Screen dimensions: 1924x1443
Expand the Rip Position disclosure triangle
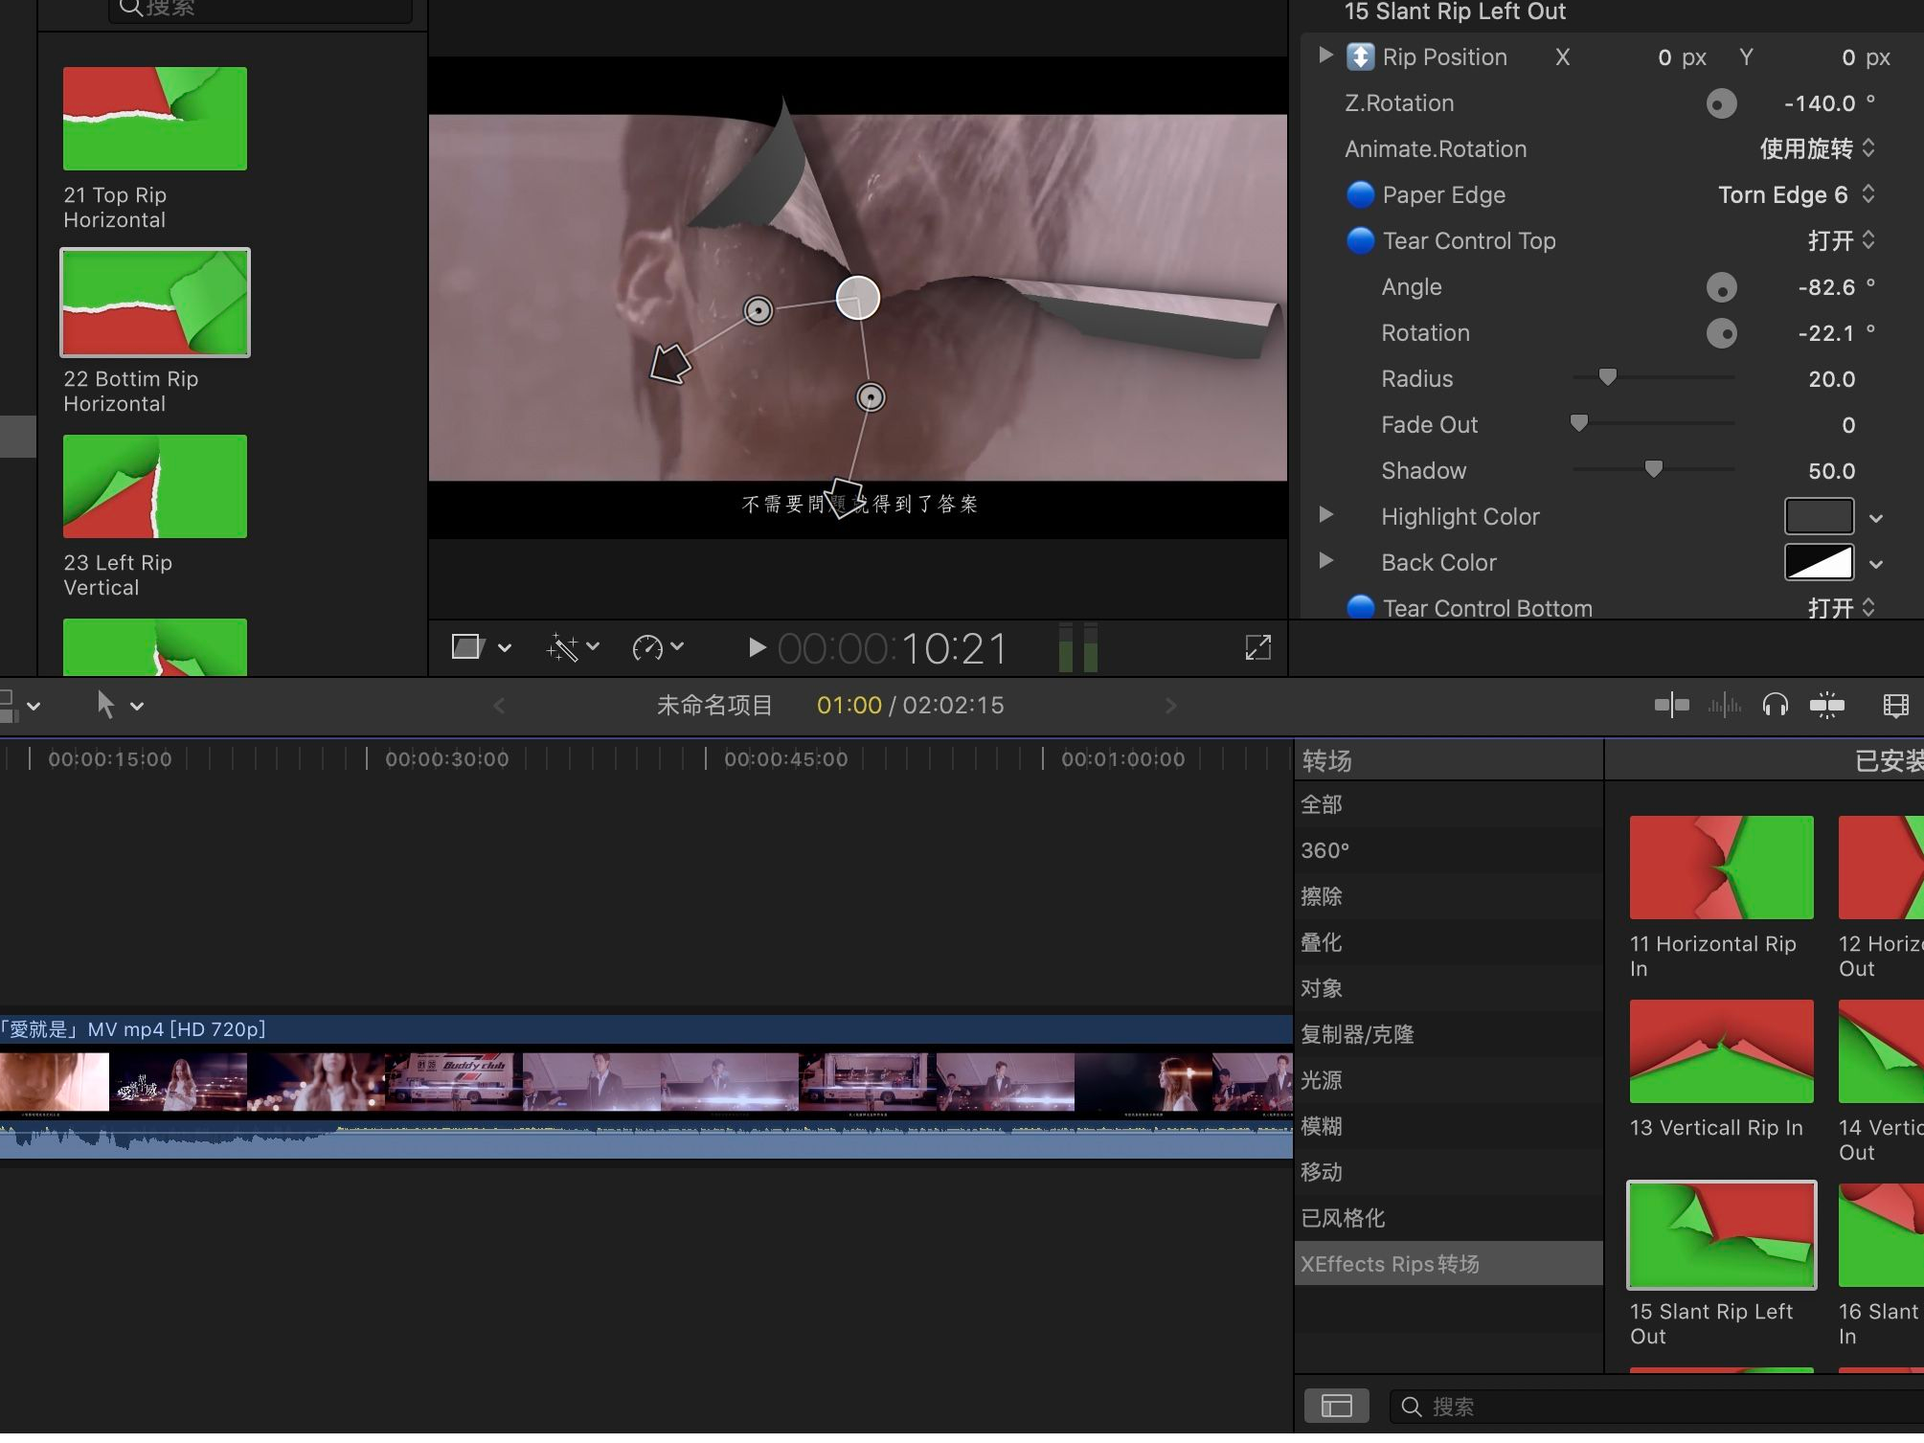1324,56
